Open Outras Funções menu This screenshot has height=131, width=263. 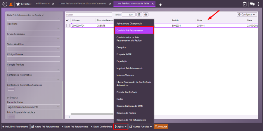click(141, 127)
